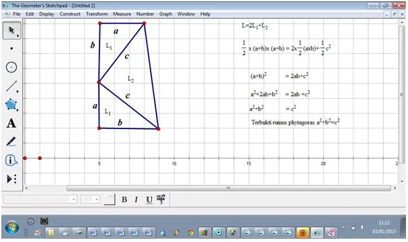The width and height of the screenshot is (408, 242).
Task: Click the L2 label inside triangle
Action: tap(130, 79)
